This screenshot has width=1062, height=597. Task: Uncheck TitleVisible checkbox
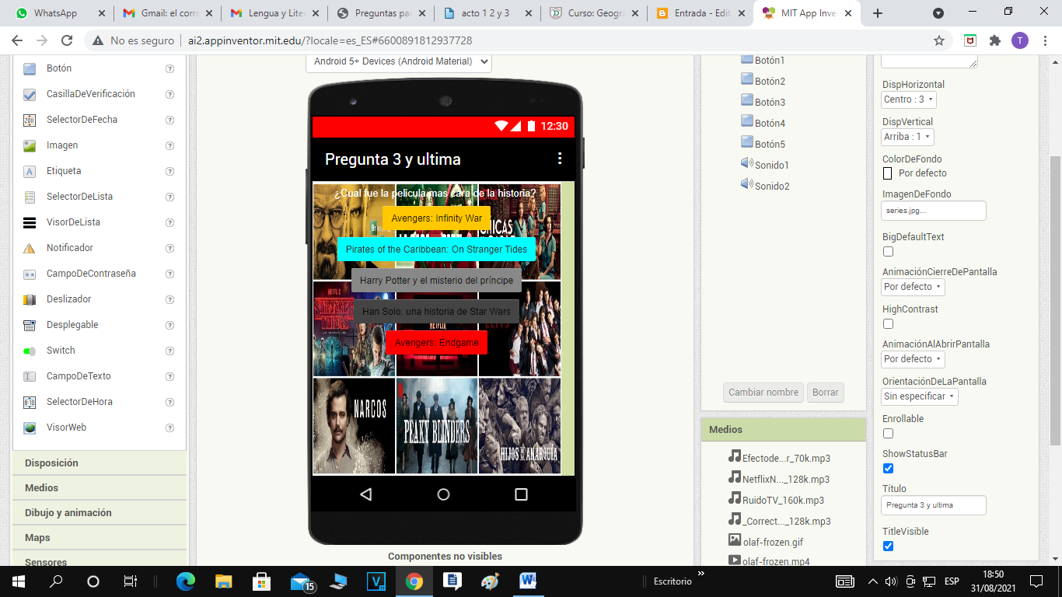[888, 546]
